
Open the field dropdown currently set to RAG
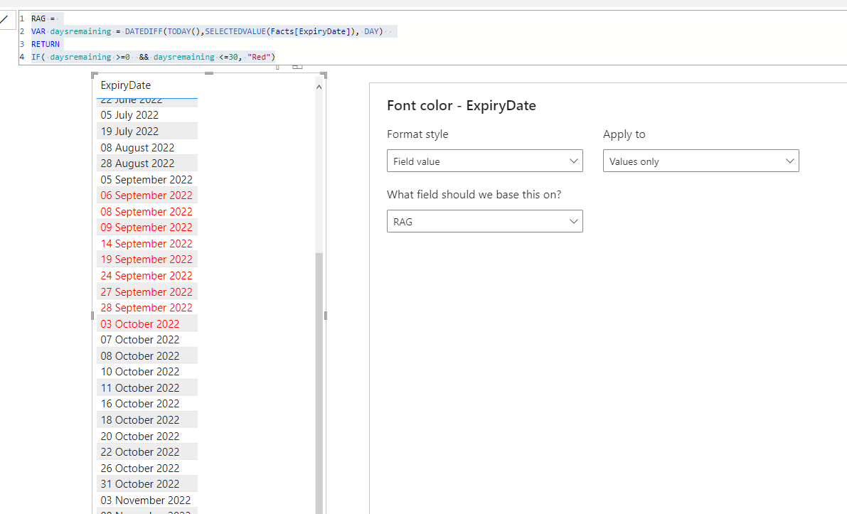click(x=484, y=221)
